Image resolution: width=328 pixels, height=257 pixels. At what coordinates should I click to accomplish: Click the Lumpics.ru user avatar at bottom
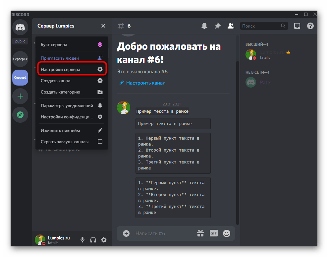click(40, 240)
